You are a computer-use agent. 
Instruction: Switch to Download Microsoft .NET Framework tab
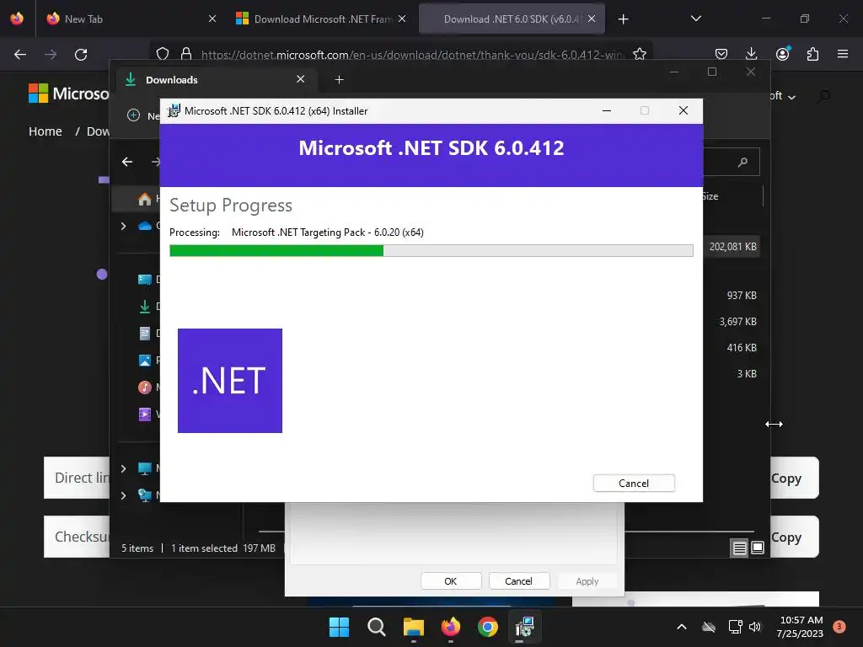pyautogui.click(x=320, y=19)
